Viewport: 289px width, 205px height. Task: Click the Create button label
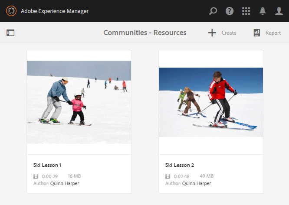tap(229, 33)
